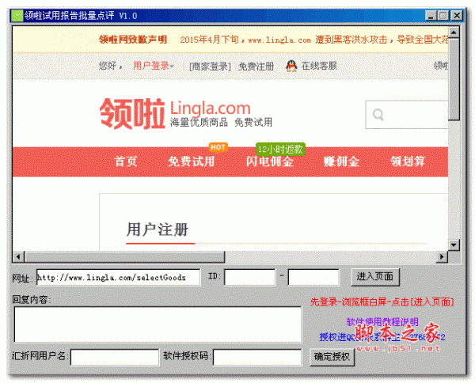Open the 首页 navigation tab
475x383 pixels.
pyautogui.click(x=126, y=161)
